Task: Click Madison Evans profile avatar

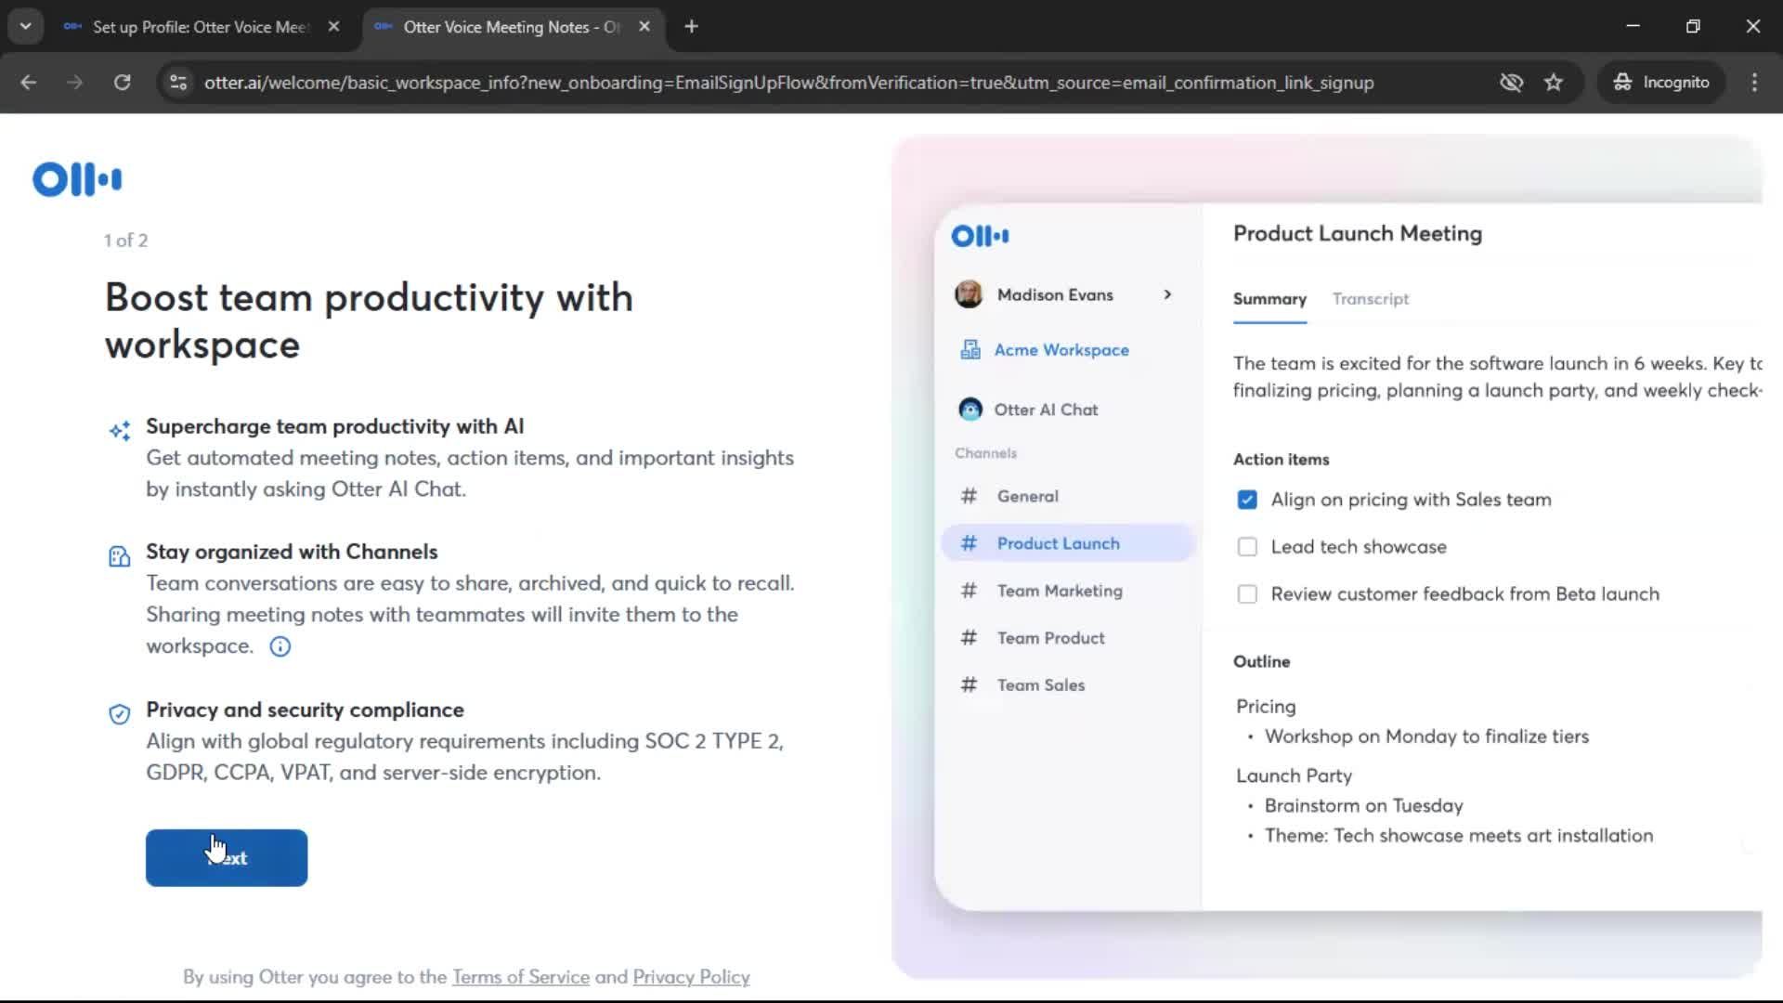Action: tap(969, 294)
